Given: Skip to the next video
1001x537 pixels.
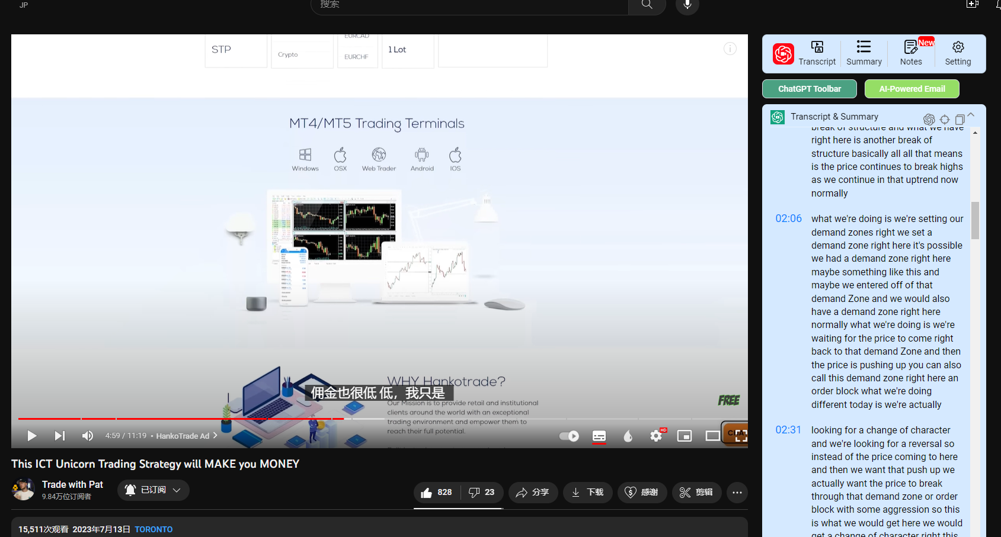Looking at the screenshot, I should [60, 436].
